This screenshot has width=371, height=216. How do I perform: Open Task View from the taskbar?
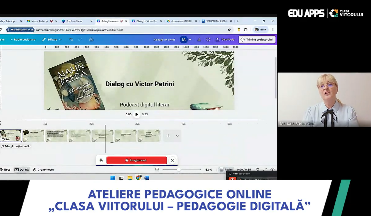(121, 178)
